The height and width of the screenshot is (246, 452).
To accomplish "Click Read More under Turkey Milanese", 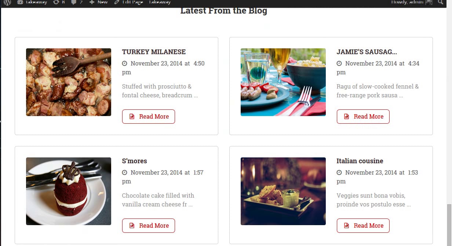I will pyautogui.click(x=148, y=116).
